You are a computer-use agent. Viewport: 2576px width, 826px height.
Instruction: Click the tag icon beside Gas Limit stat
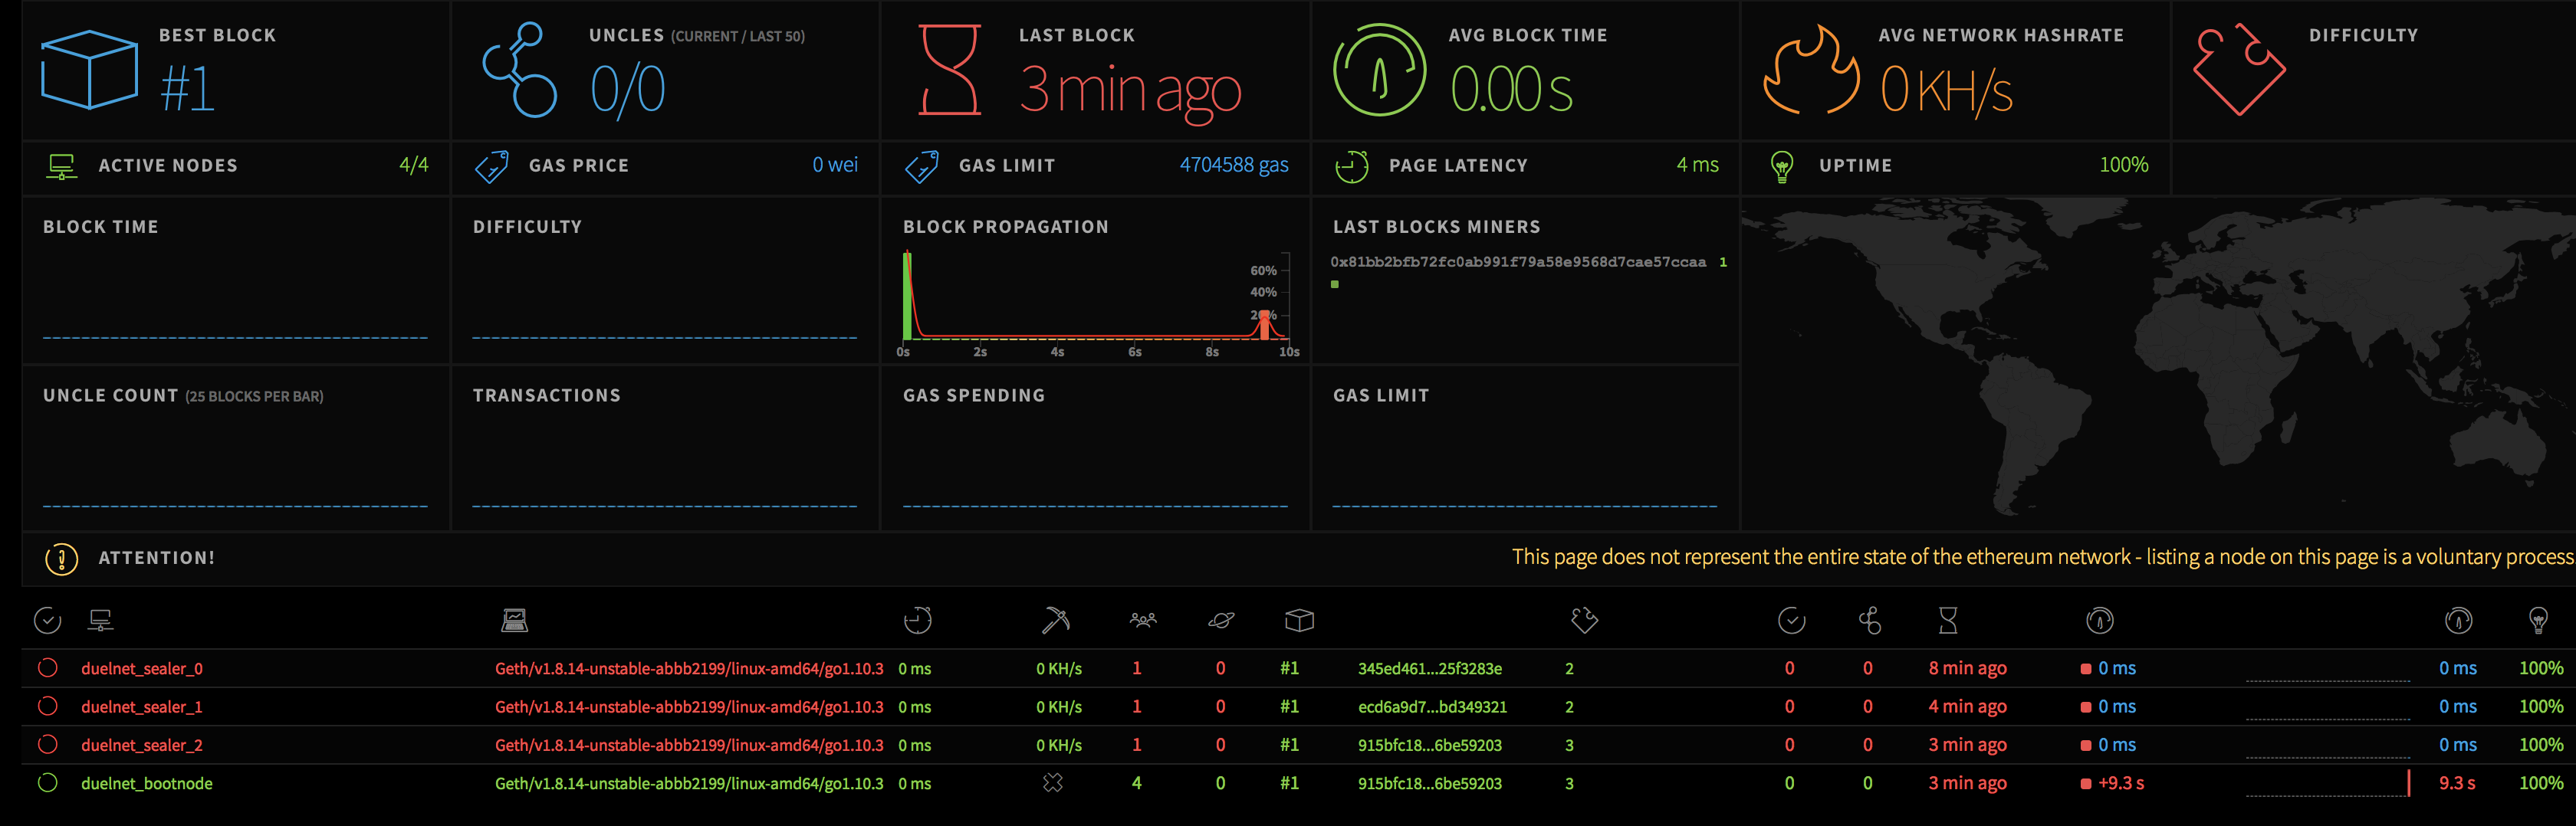point(921,166)
